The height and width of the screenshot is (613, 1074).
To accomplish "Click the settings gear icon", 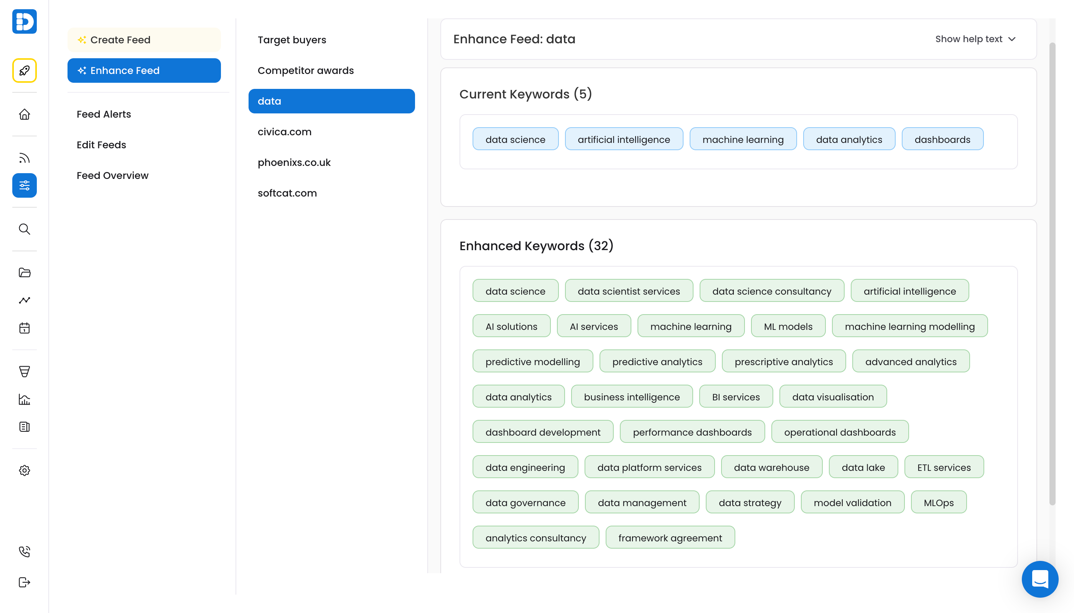I will 25,470.
